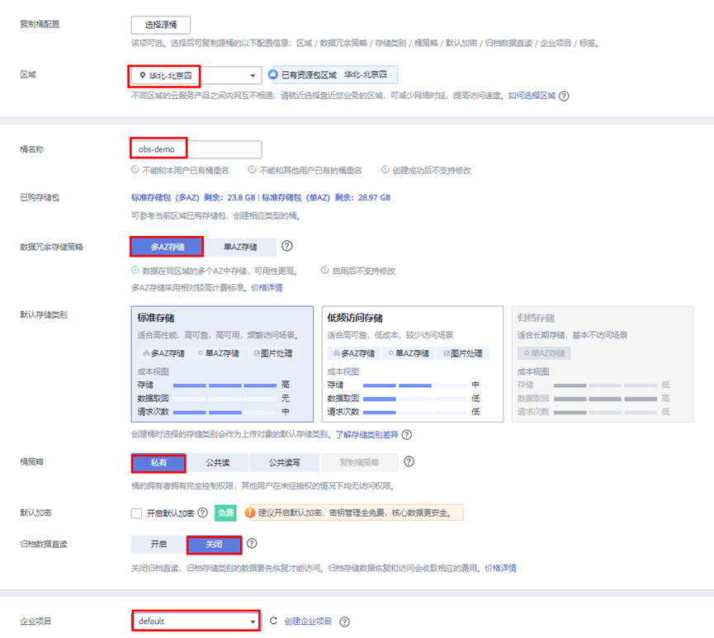Click 图片处理 tag in 低频访问存储 card
Image resolution: width=714 pixels, height=638 pixels.
(462, 353)
